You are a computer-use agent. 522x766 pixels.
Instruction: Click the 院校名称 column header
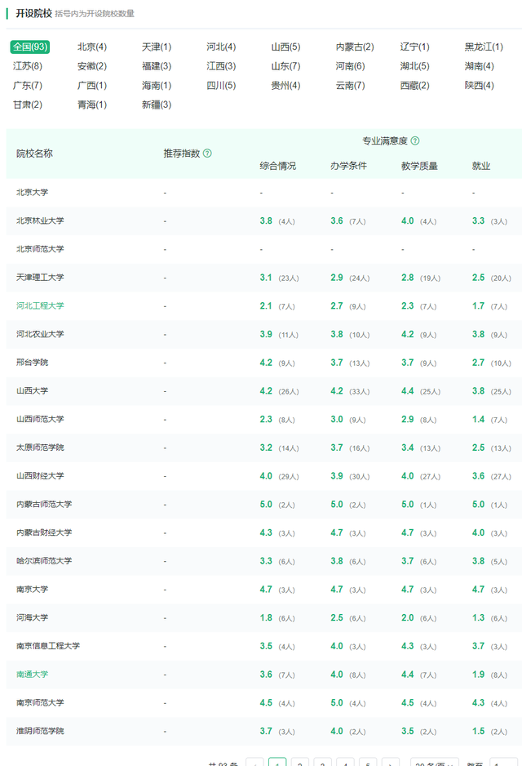[x=34, y=154]
